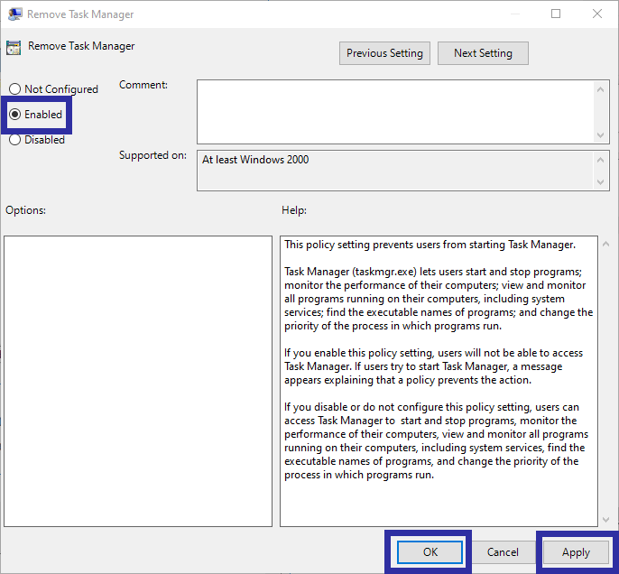The height and width of the screenshot is (574, 619).
Task: Click the policy setting icon beside Remove Task Manager
Action: pyautogui.click(x=14, y=48)
